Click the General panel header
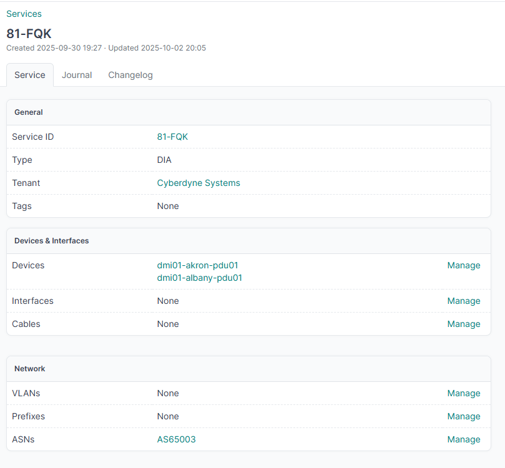The height and width of the screenshot is (468, 505). pyautogui.click(x=29, y=112)
